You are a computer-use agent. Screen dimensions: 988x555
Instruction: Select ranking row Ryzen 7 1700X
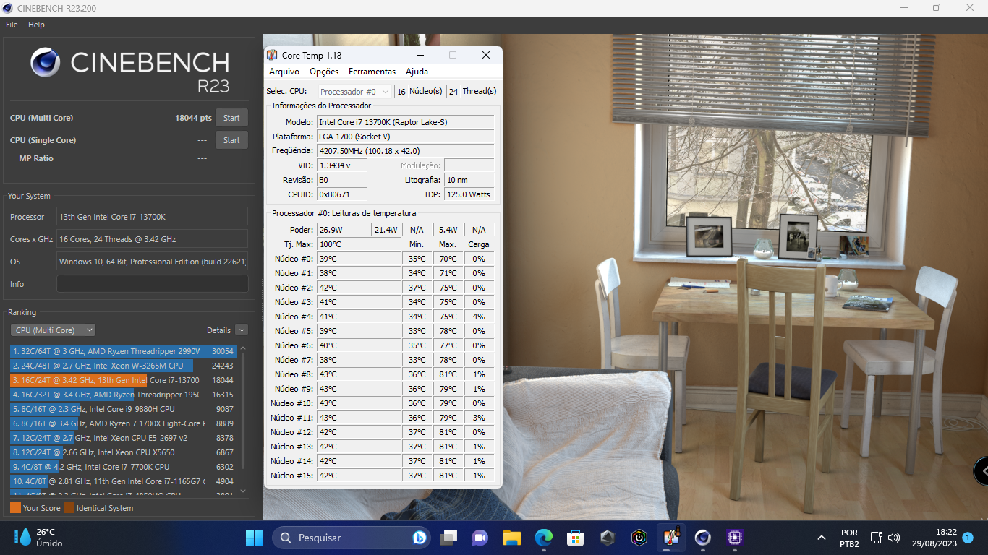coord(123,423)
